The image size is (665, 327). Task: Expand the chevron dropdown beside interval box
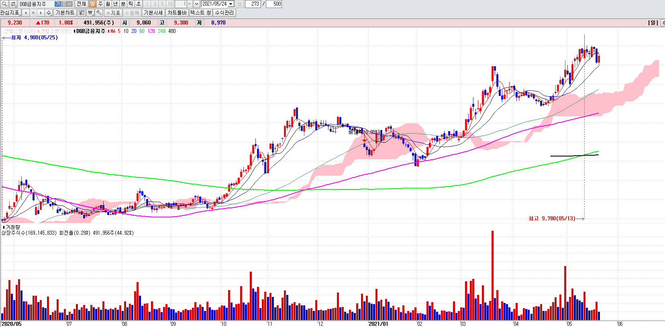click(x=196, y=4)
